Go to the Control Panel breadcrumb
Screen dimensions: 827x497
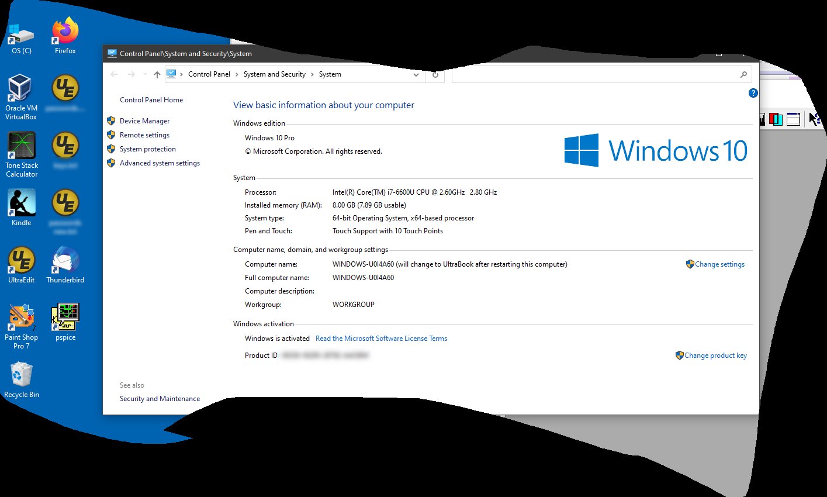click(209, 74)
